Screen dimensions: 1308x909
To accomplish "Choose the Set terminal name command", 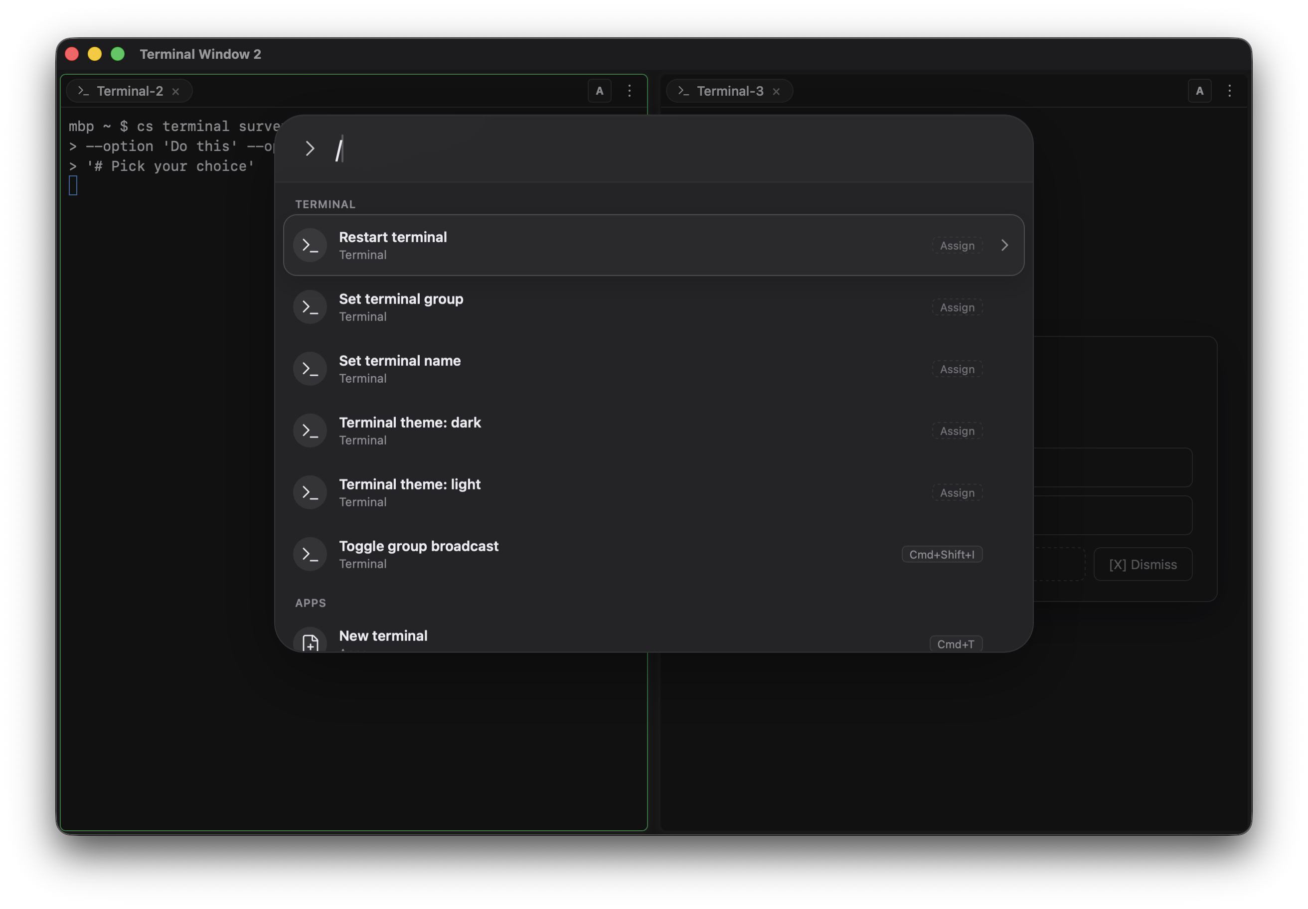I will tap(654, 369).
